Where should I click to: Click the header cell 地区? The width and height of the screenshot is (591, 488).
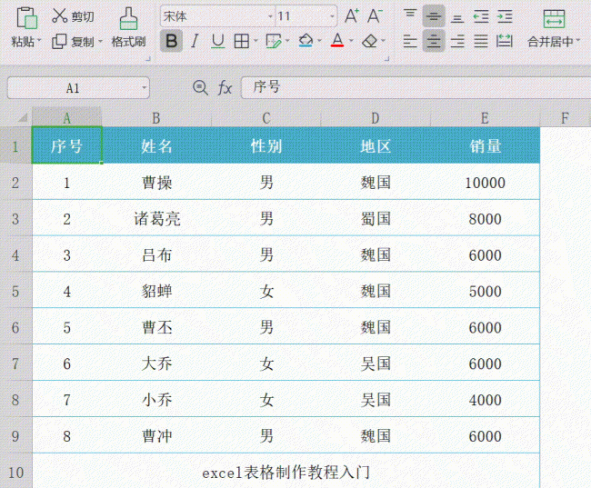(x=376, y=145)
